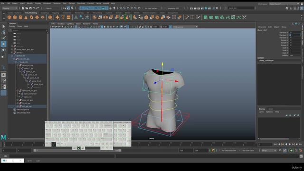The height and width of the screenshot is (171, 304).
Task: Choose the Select tool arrow in toolbox
Action: [3, 27]
